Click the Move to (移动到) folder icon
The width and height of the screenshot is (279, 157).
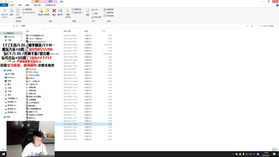click(x=41, y=11)
